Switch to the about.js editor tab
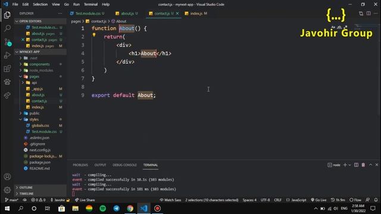 [x=127, y=13]
